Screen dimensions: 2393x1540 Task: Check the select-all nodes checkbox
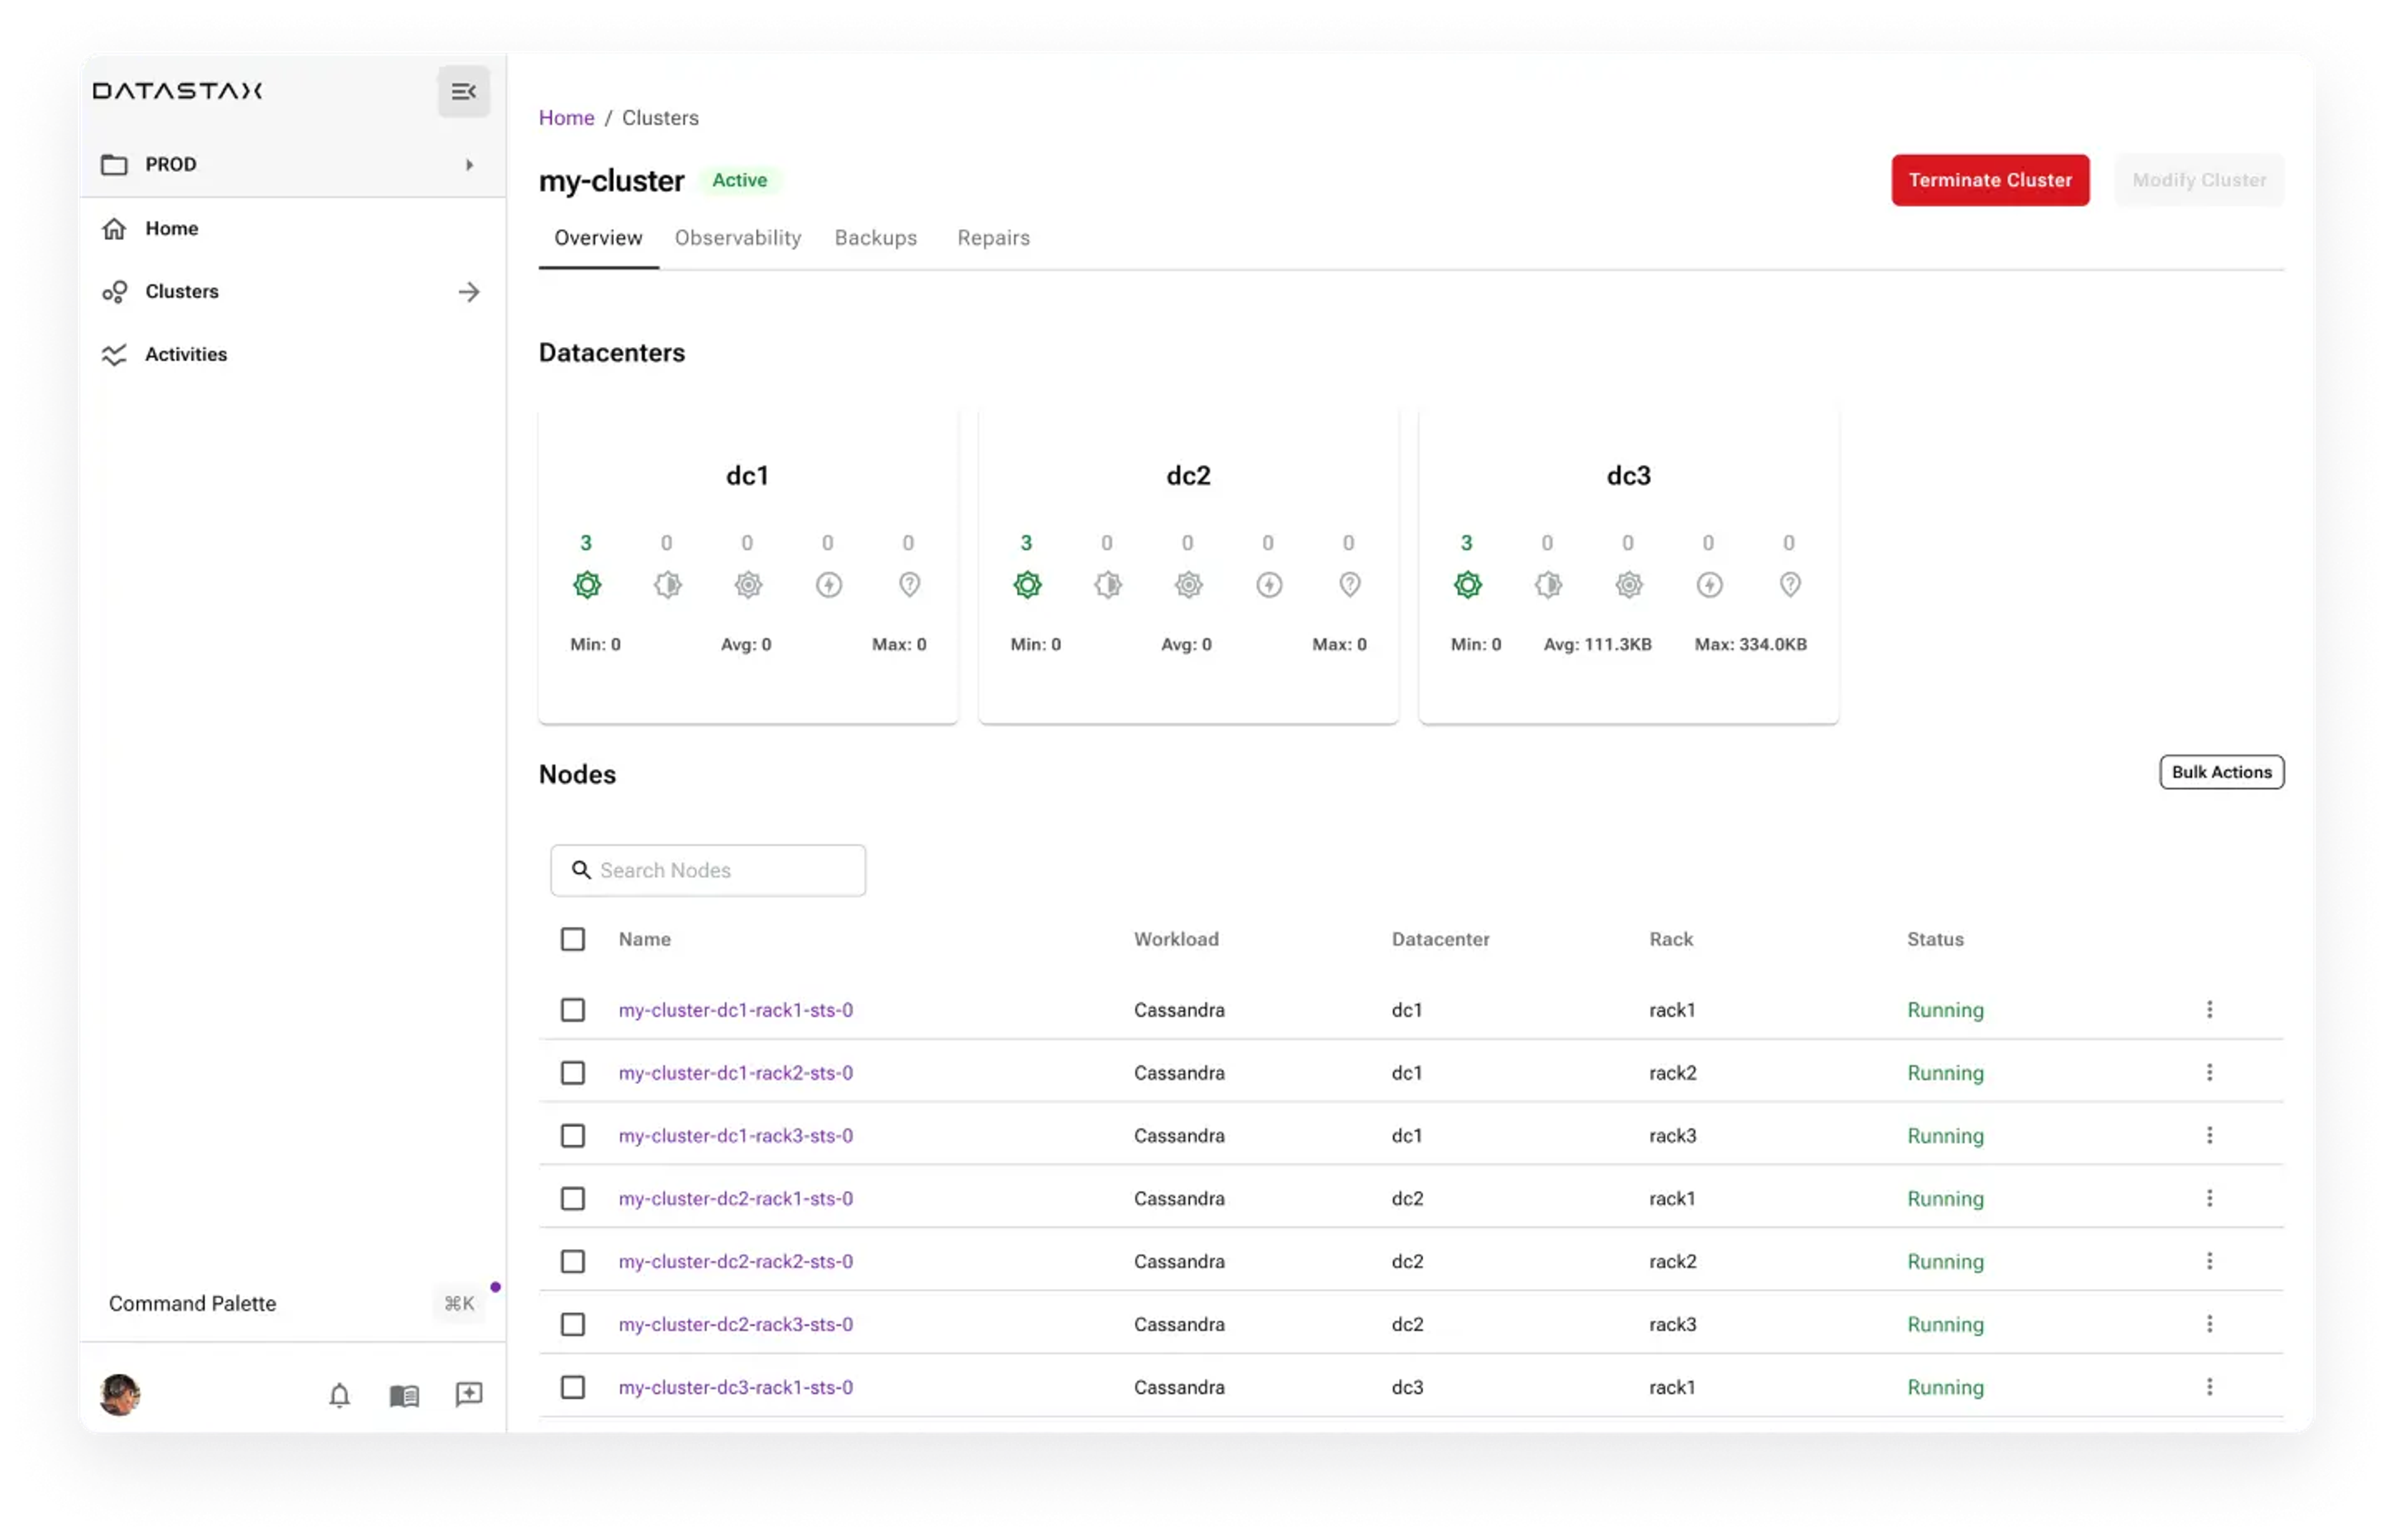(x=573, y=939)
